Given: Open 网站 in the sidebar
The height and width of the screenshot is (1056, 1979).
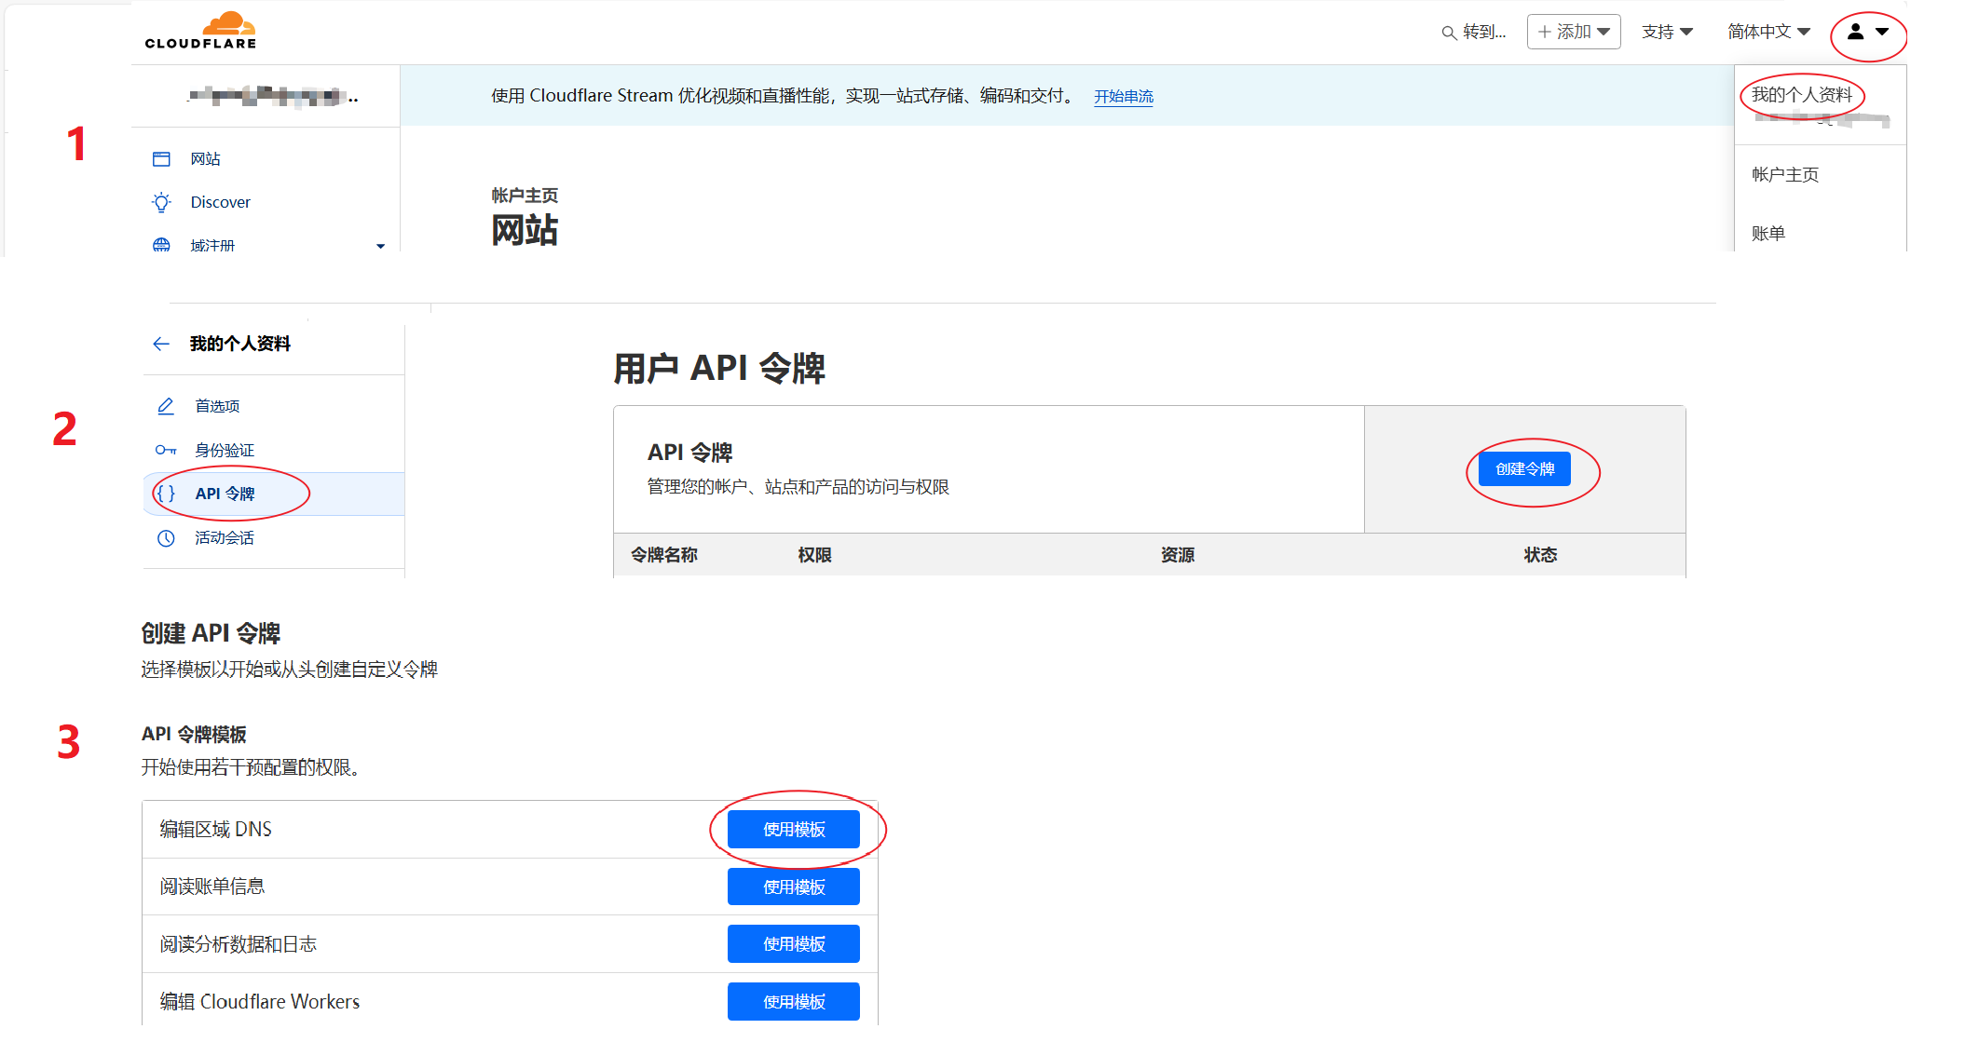Looking at the screenshot, I should (205, 159).
